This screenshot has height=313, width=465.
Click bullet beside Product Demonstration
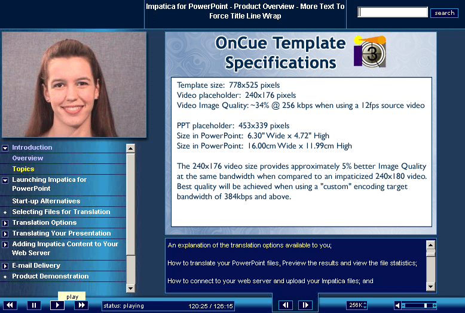(x=5, y=277)
